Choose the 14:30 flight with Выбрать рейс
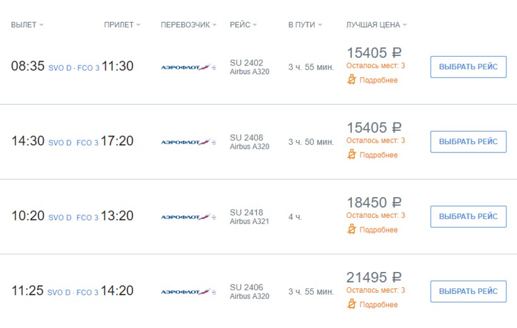Image resolution: width=517 pixels, height=328 pixels. point(468,142)
